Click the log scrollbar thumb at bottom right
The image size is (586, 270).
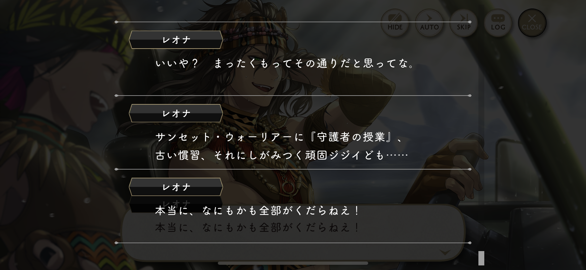pyautogui.click(x=481, y=258)
